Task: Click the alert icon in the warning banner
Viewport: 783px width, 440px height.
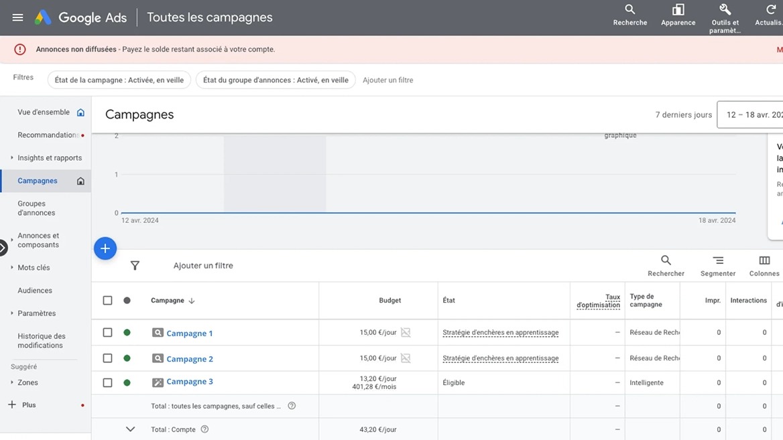Action: coord(20,50)
